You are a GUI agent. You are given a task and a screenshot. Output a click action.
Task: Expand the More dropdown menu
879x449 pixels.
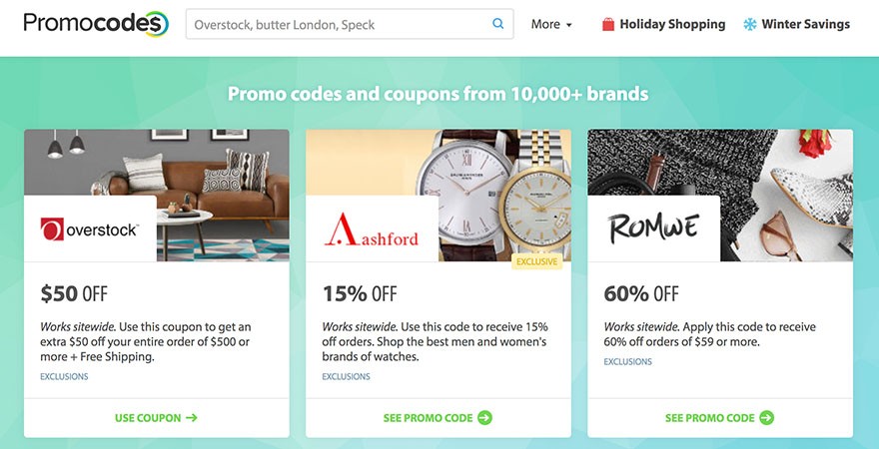(551, 24)
